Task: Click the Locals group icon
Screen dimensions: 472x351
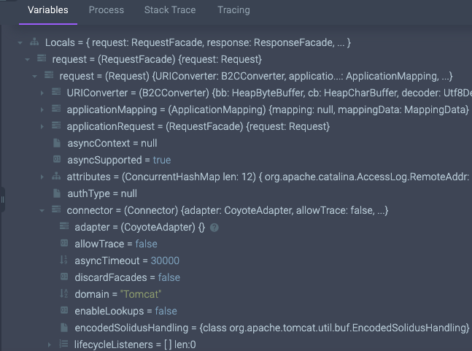Action: [x=34, y=43]
